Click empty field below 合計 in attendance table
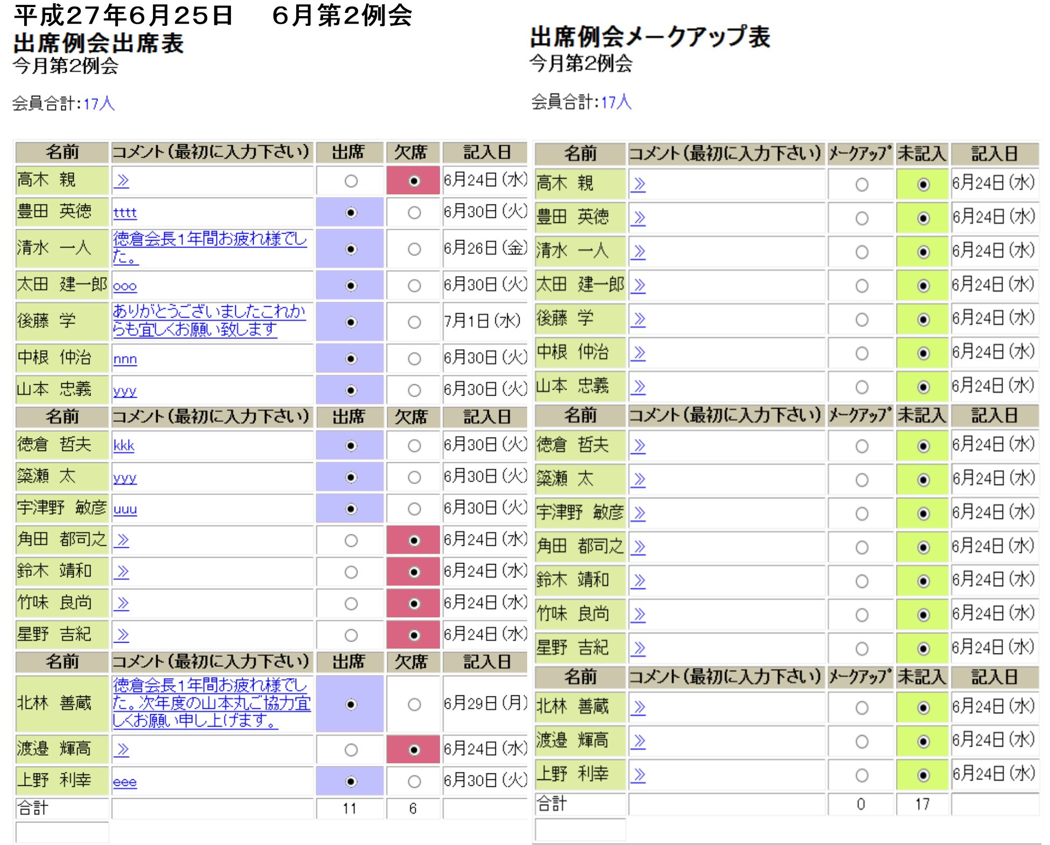 pos(62,832)
